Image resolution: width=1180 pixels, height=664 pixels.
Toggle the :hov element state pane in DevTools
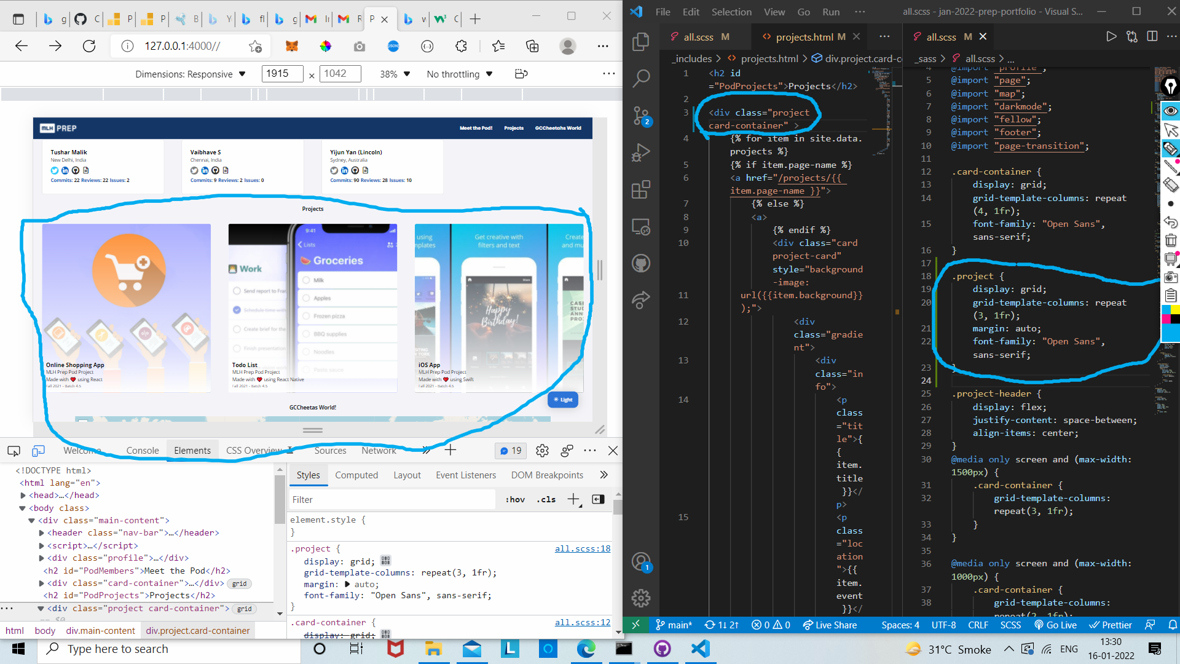(x=515, y=499)
